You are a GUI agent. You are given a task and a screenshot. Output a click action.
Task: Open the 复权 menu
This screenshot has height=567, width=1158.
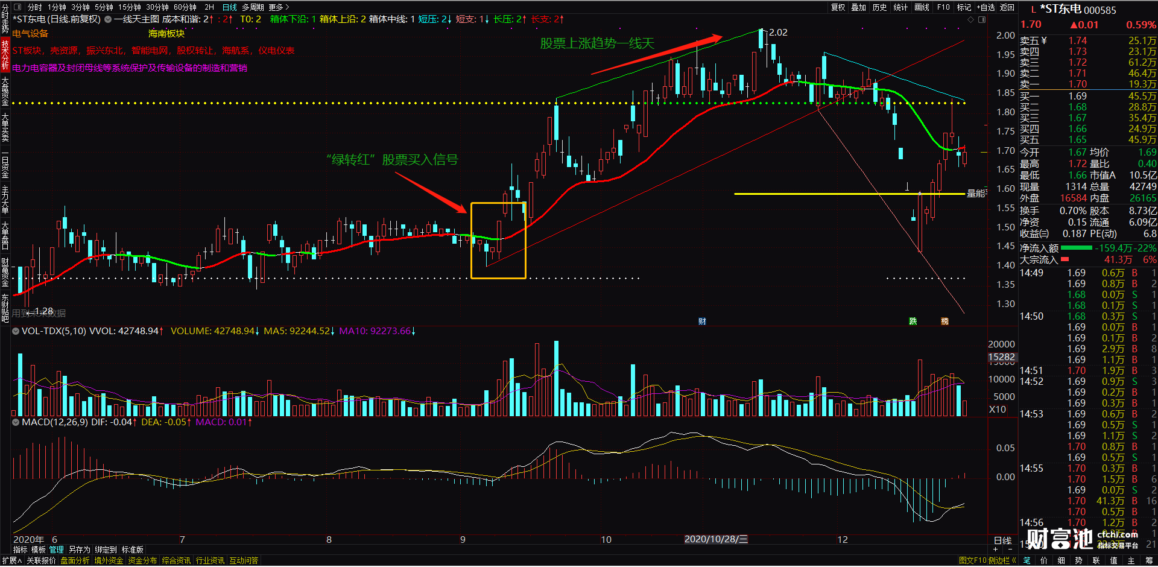click(x=838, y=7)
